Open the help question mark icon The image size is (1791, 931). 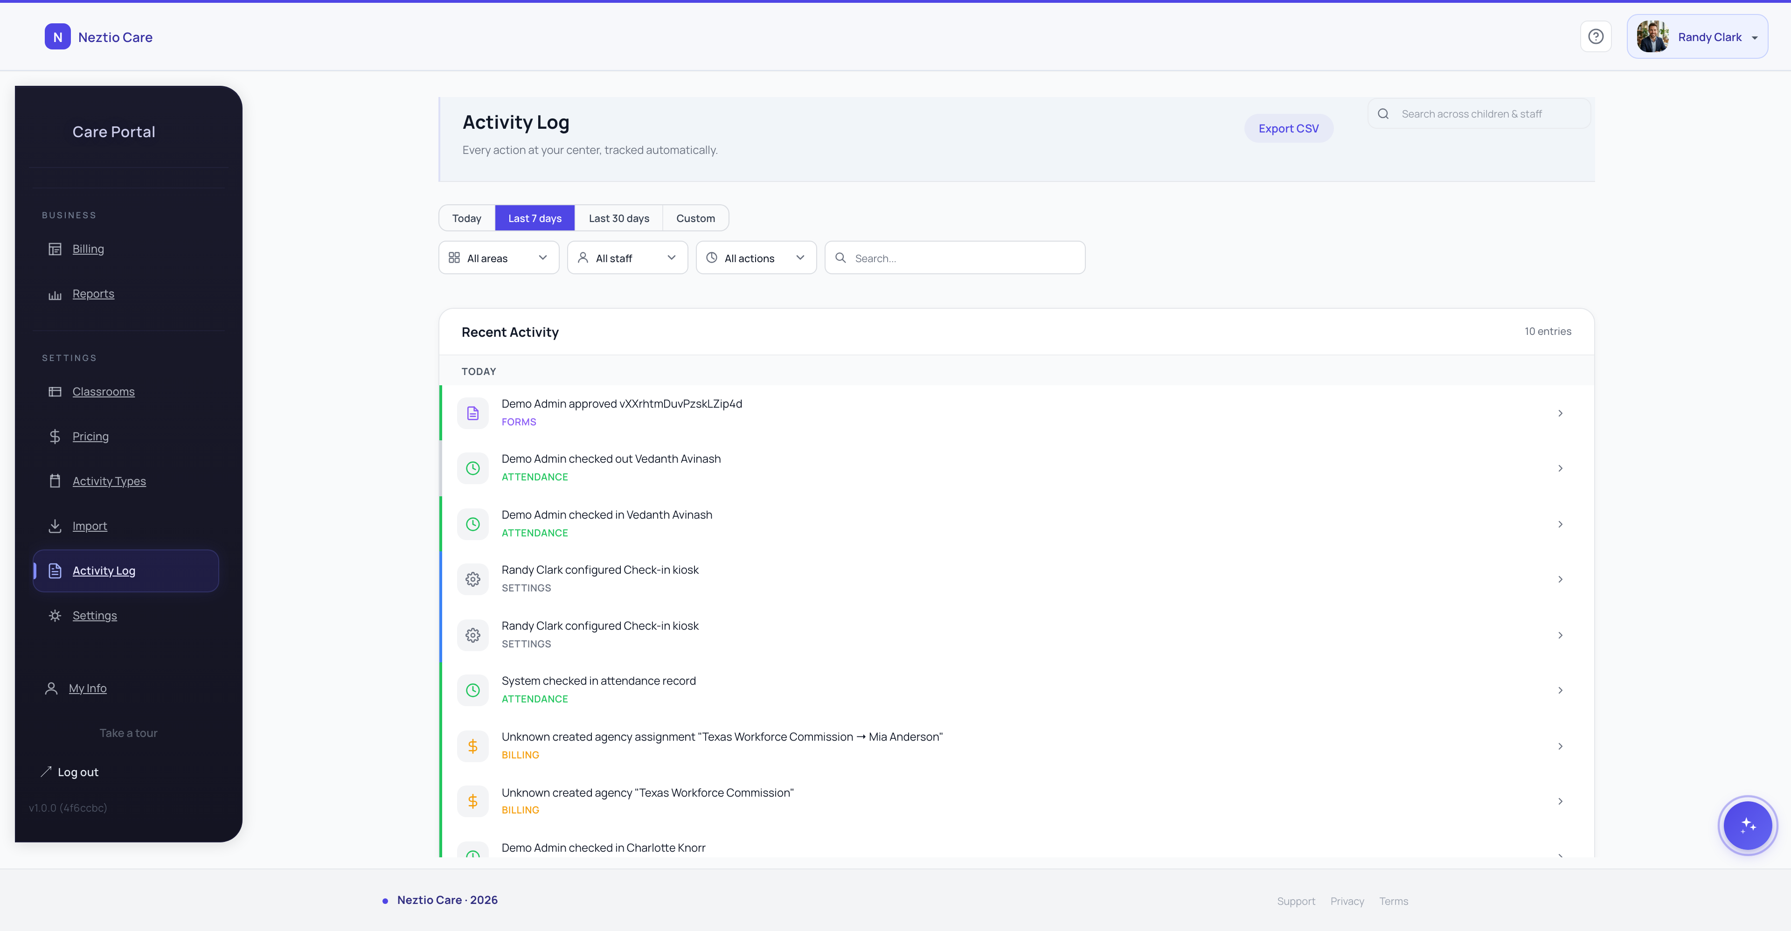point(1596,36)
